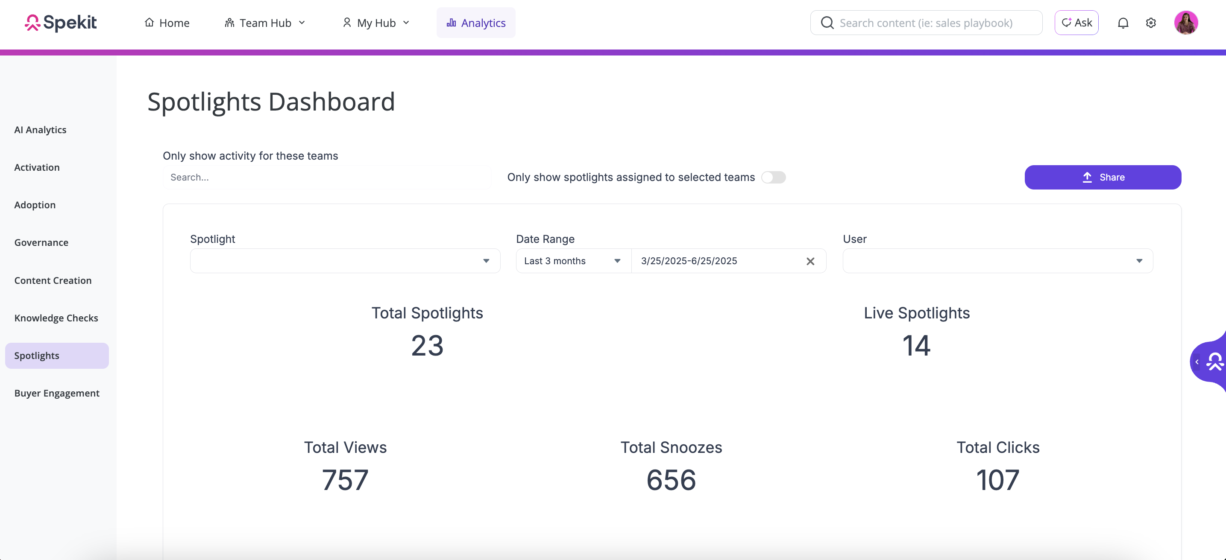This screenshot has height=560, width=1226.
Task: Open the settings gear
Action: (x=1151, y=23)
